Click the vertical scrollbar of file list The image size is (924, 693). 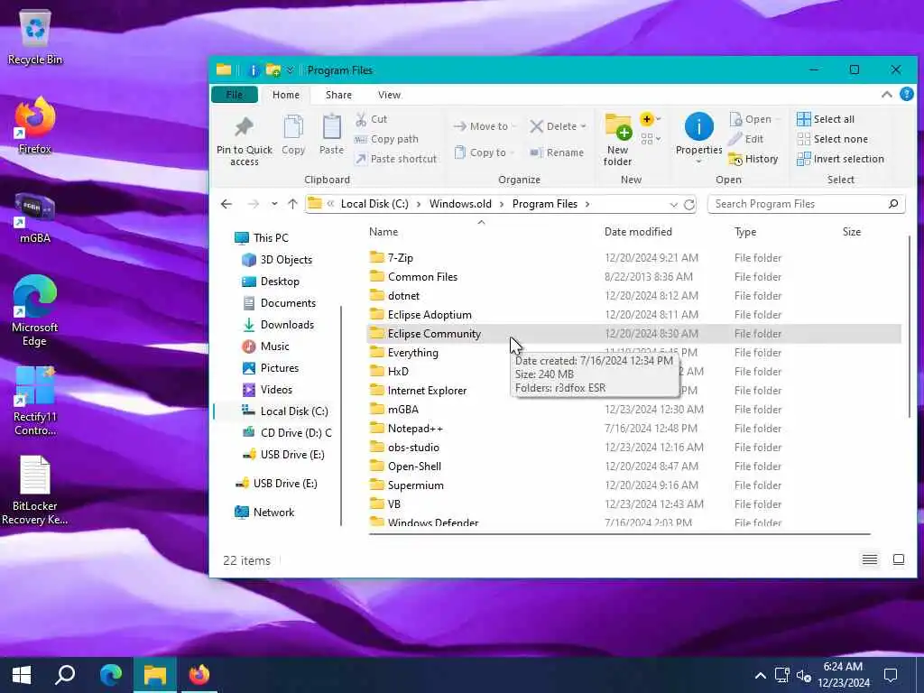click(x=910, y=327)
